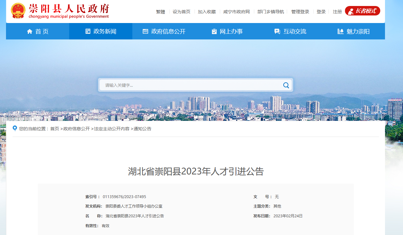Image resolution: width=403 pixels, height=235 pixels.
Task: Click the scenery icon beside 魅力崇阳
Action: tap(340, 31)
